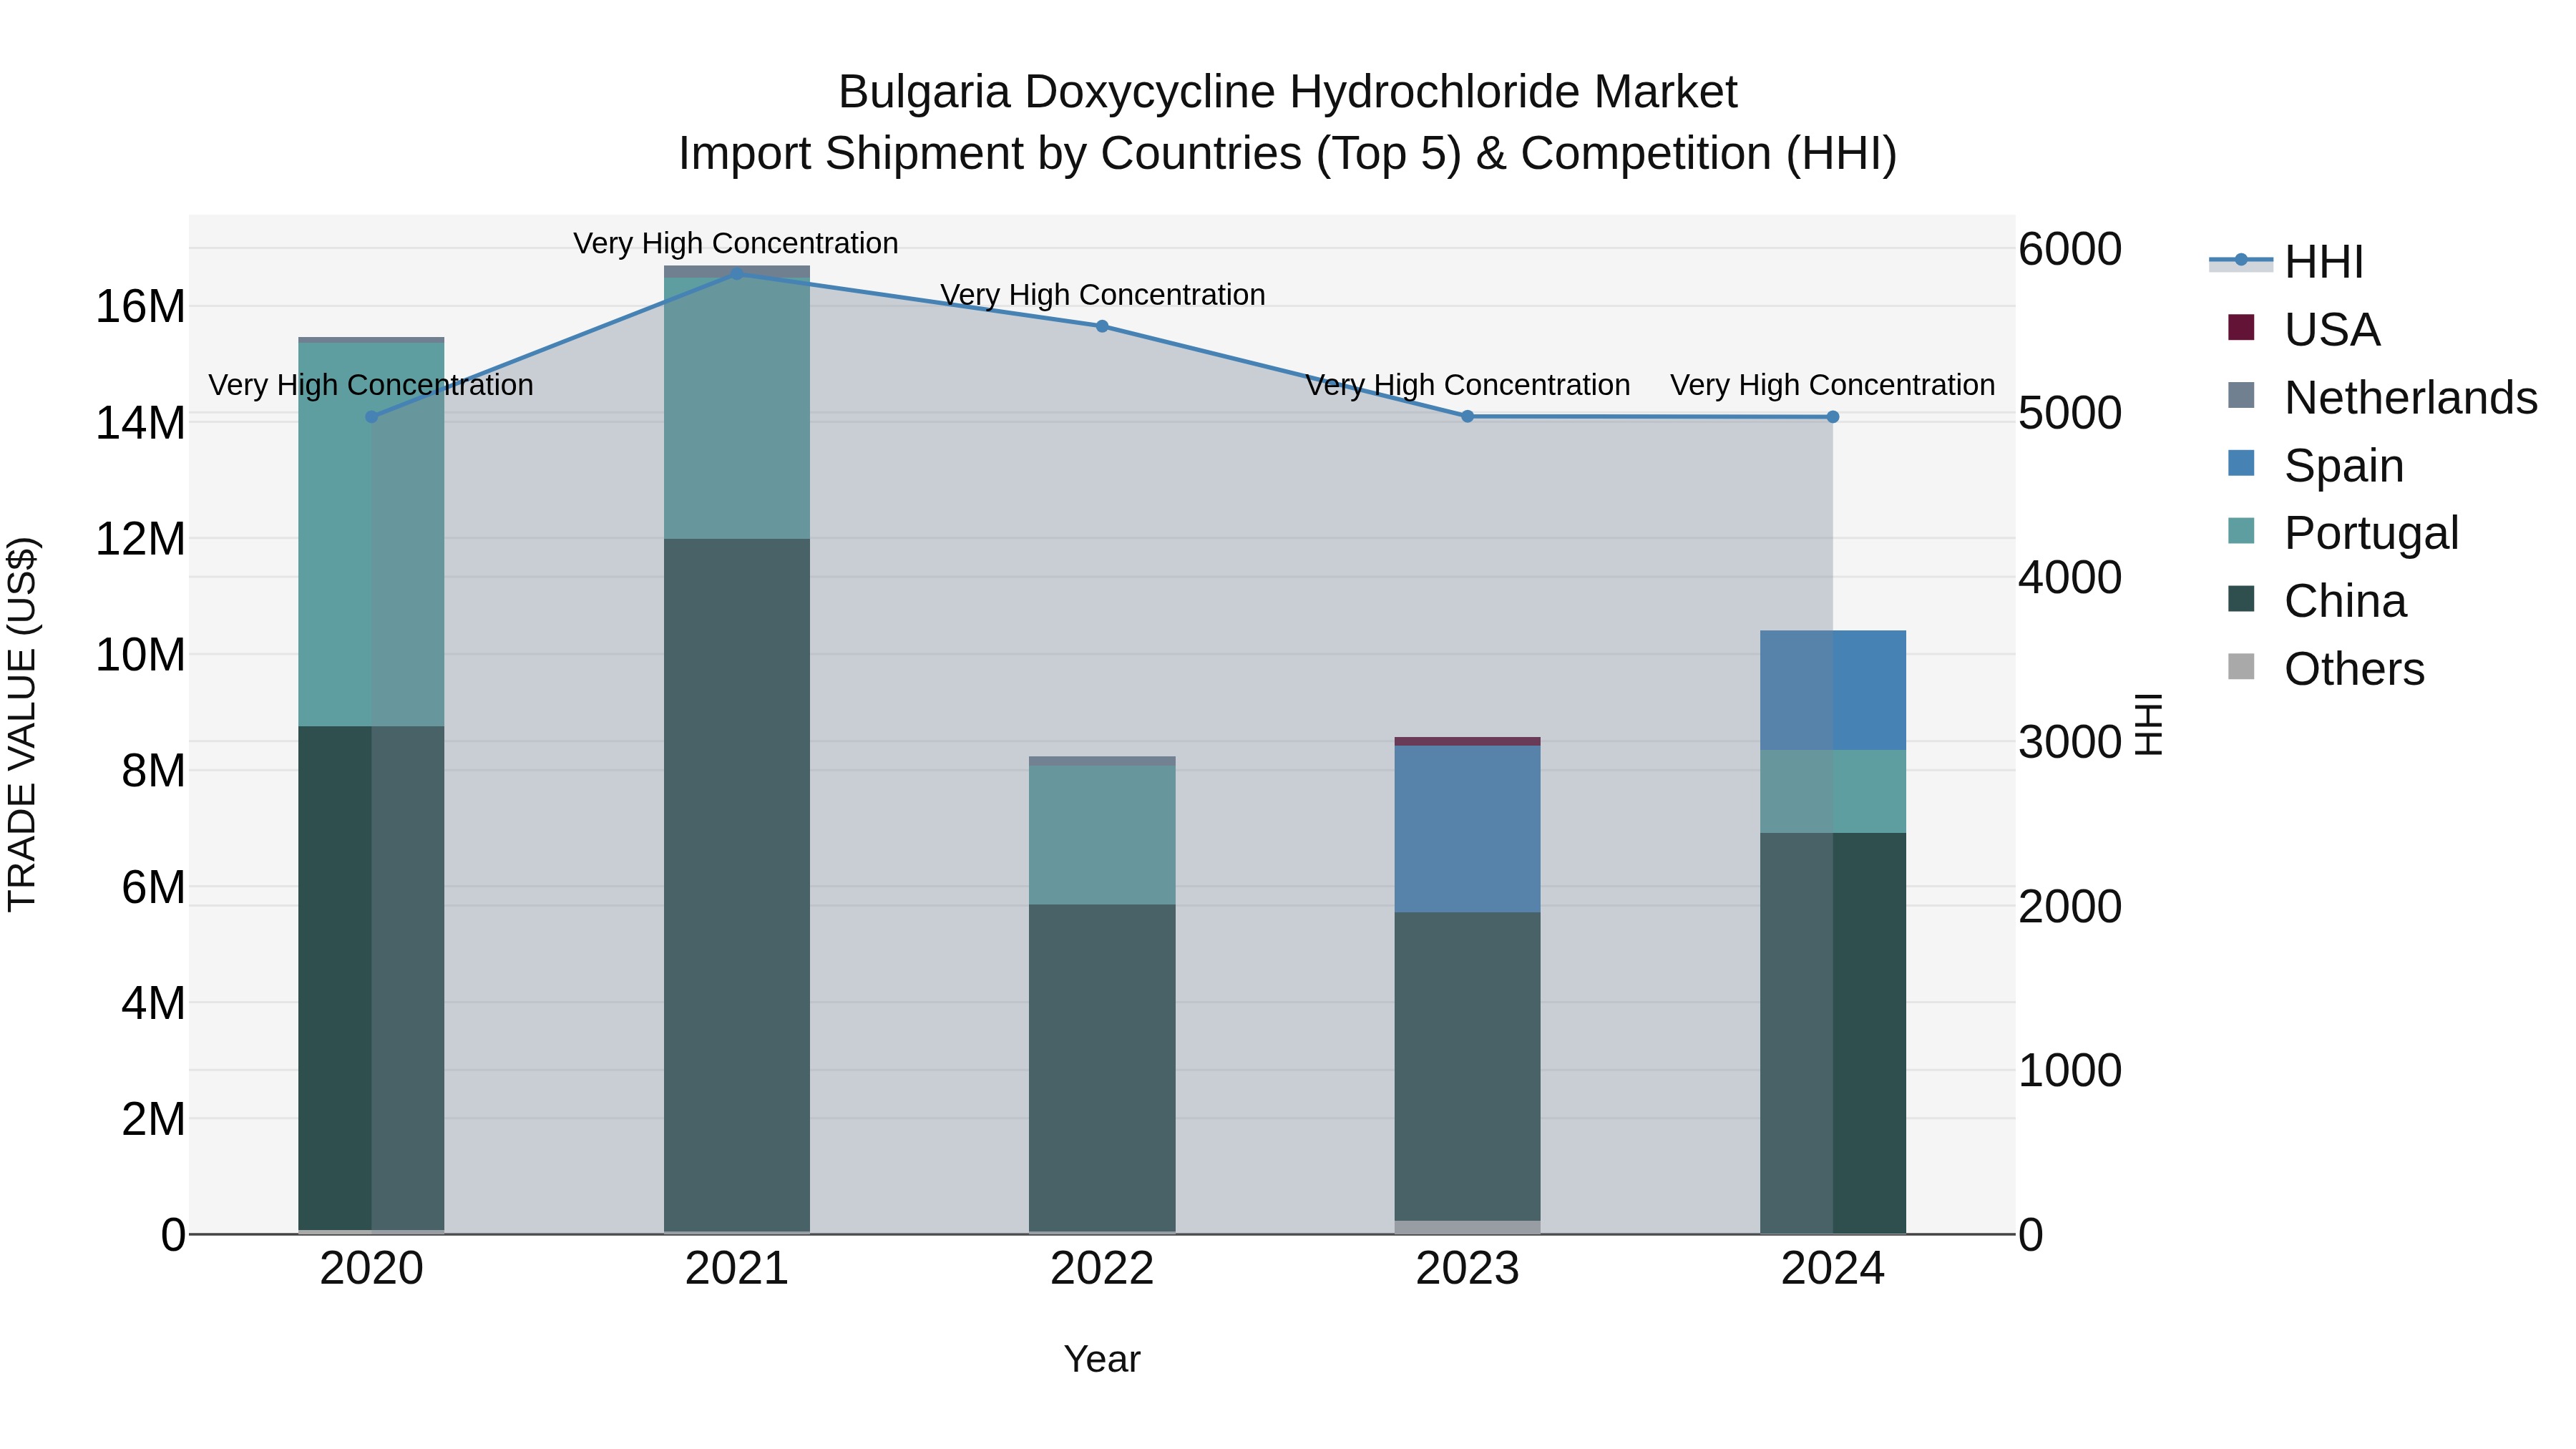The image size is (2576, 1449).
Task: Toggle the Portugal legend entry
Action: (2343, 533)
